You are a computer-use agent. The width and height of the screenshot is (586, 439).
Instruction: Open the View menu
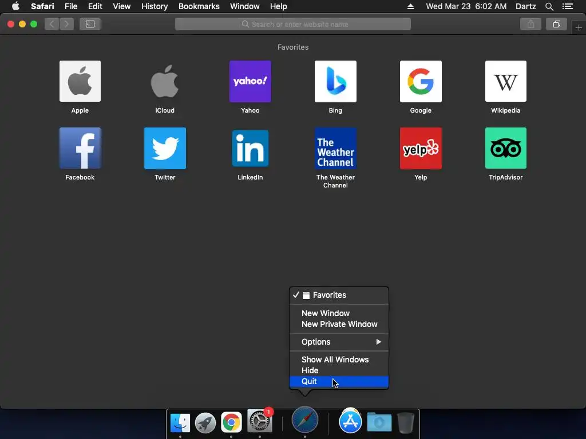pos(121,6)
